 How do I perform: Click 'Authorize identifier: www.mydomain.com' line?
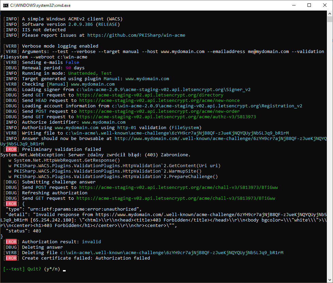coord(64,122)
